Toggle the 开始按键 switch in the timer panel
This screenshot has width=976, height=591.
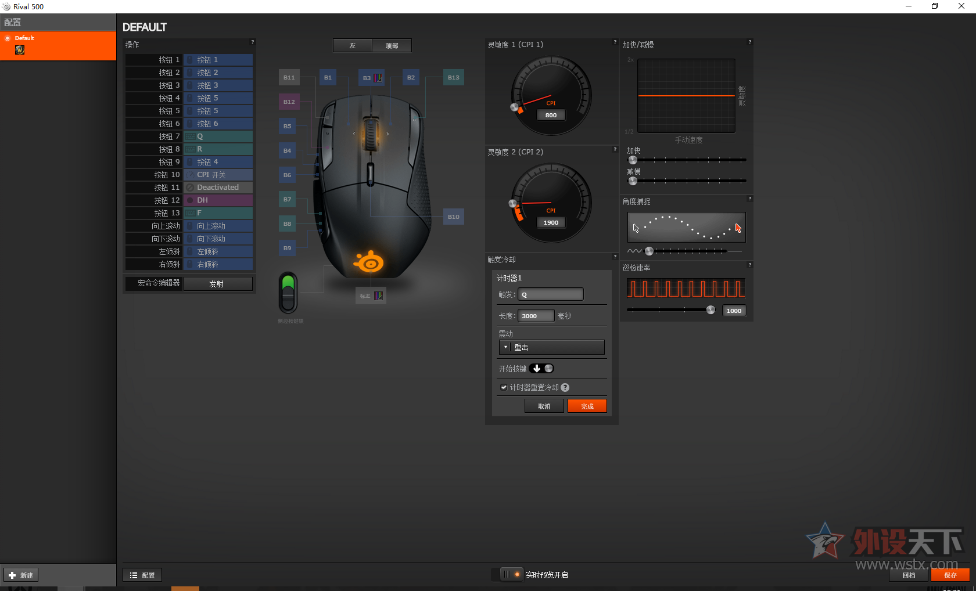tap(541, 368)
